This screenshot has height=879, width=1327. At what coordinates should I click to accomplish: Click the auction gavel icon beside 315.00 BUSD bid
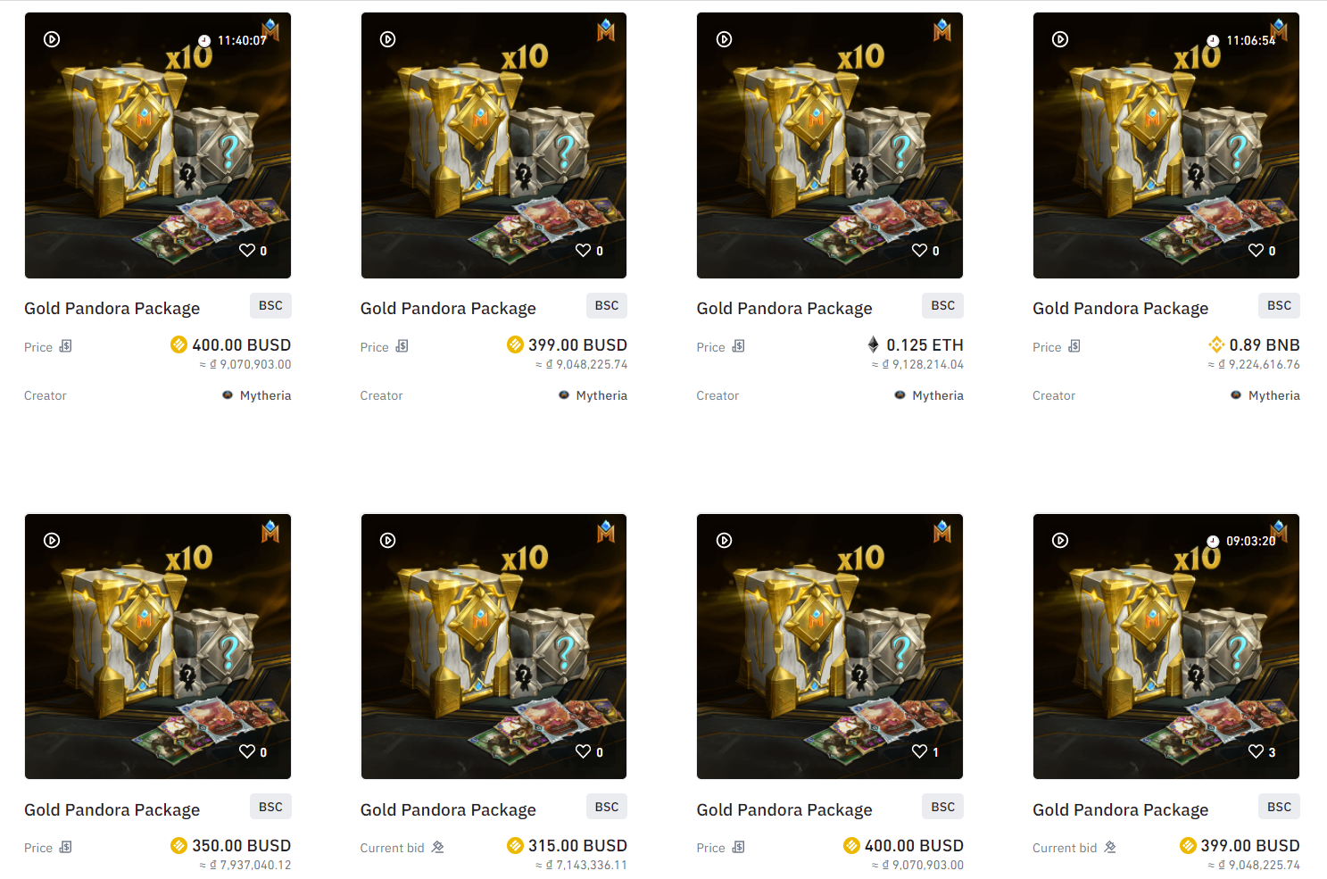click(437, 847)
